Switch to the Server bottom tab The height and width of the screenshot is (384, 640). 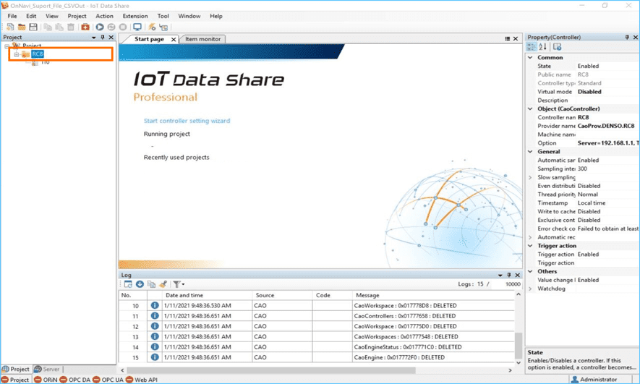[x=47, y=370]
